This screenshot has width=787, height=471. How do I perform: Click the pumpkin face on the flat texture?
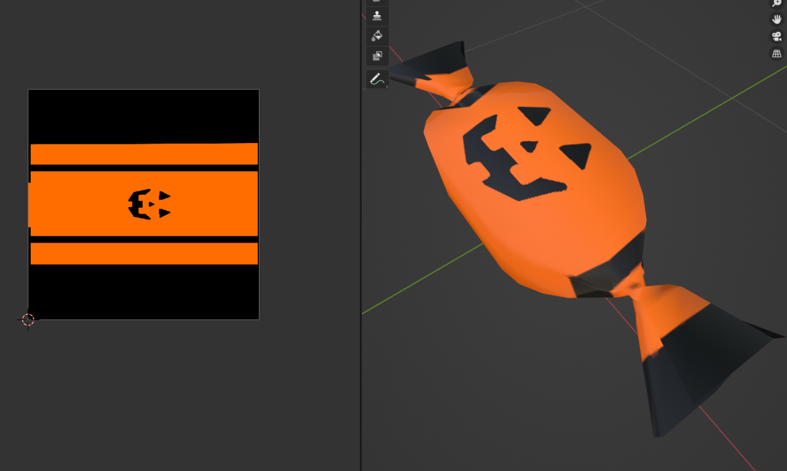tap(148, 204)
